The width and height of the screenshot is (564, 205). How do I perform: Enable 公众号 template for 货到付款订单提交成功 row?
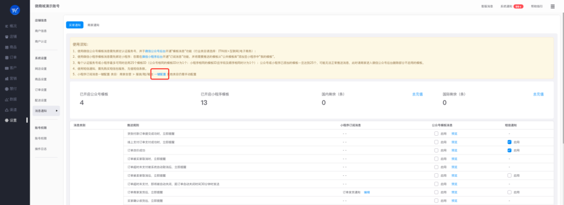[436, 134]
